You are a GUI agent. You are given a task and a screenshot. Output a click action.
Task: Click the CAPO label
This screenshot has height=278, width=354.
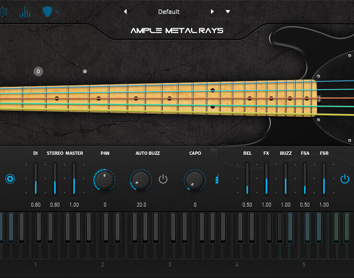point(195,153)
